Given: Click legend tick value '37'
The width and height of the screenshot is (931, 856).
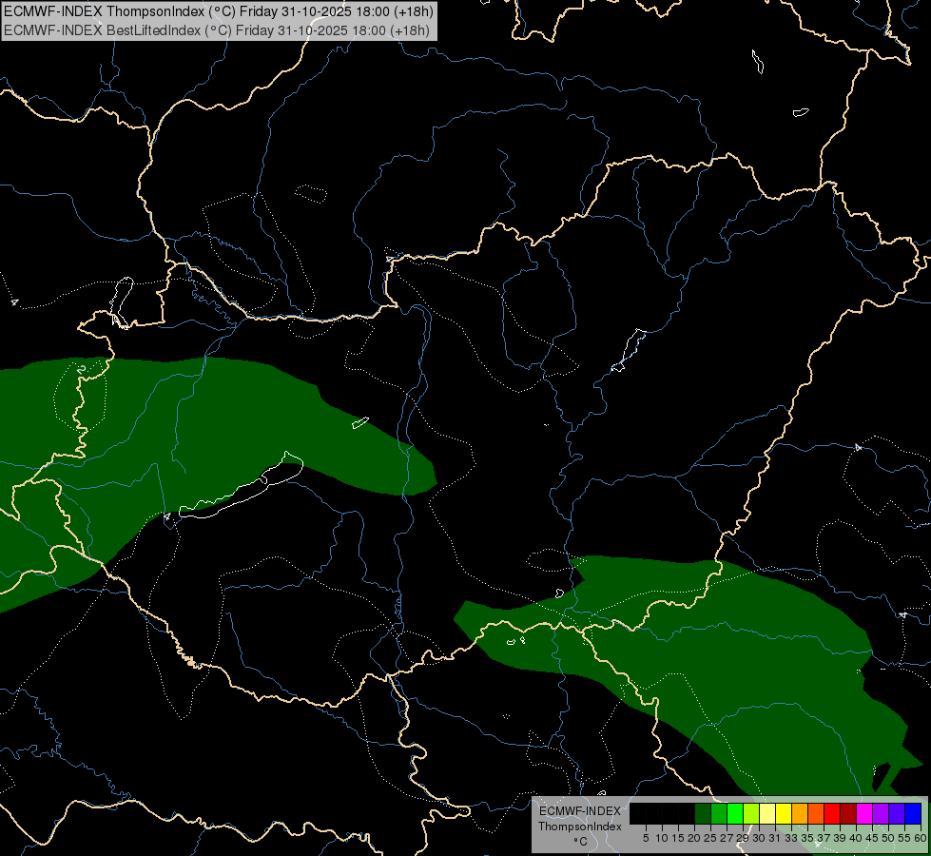Looking at the screenshot, I should 824,838.
